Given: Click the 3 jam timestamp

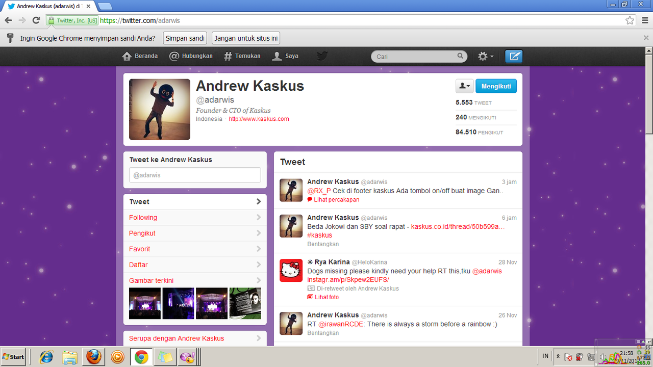Looking at the screenshot, I should click(509, 182).
